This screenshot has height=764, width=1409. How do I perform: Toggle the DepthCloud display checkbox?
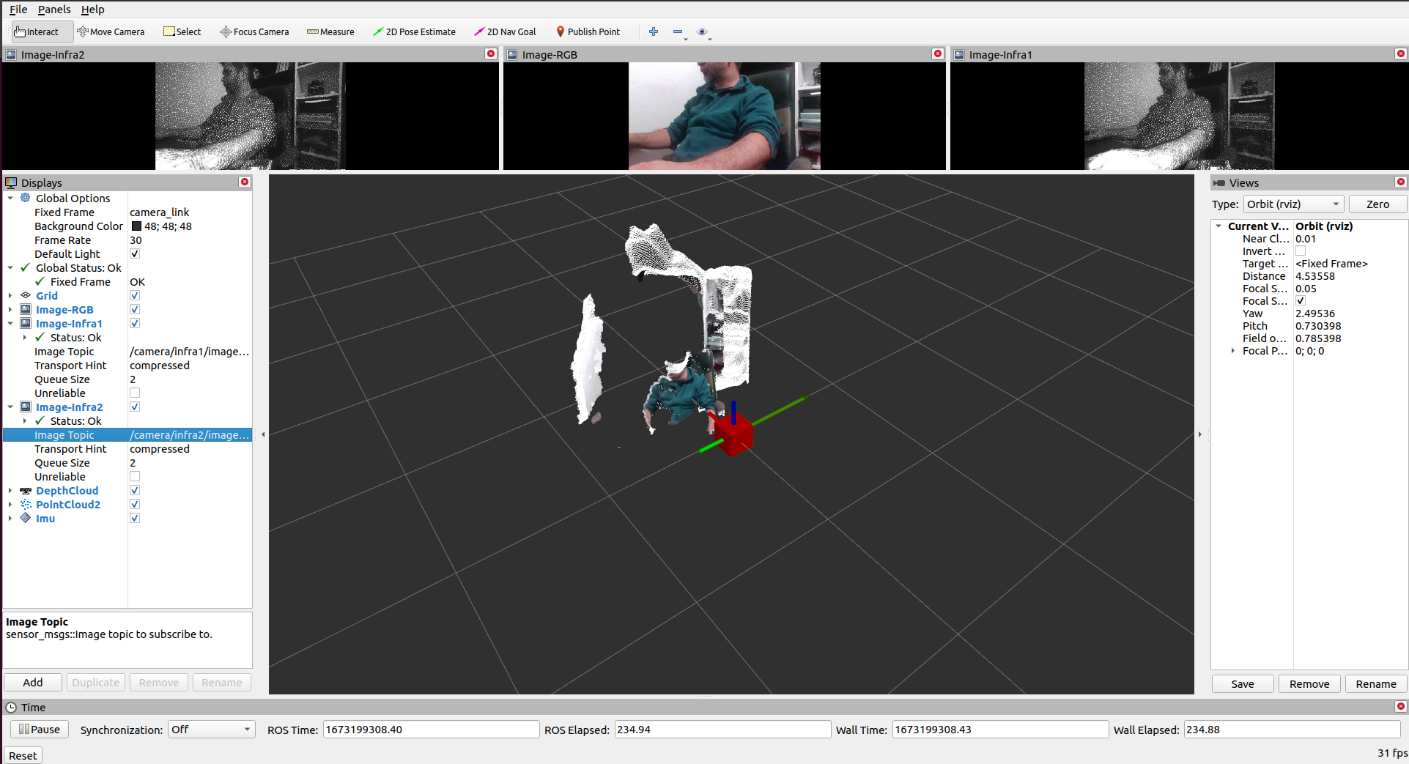coord(135,491)
